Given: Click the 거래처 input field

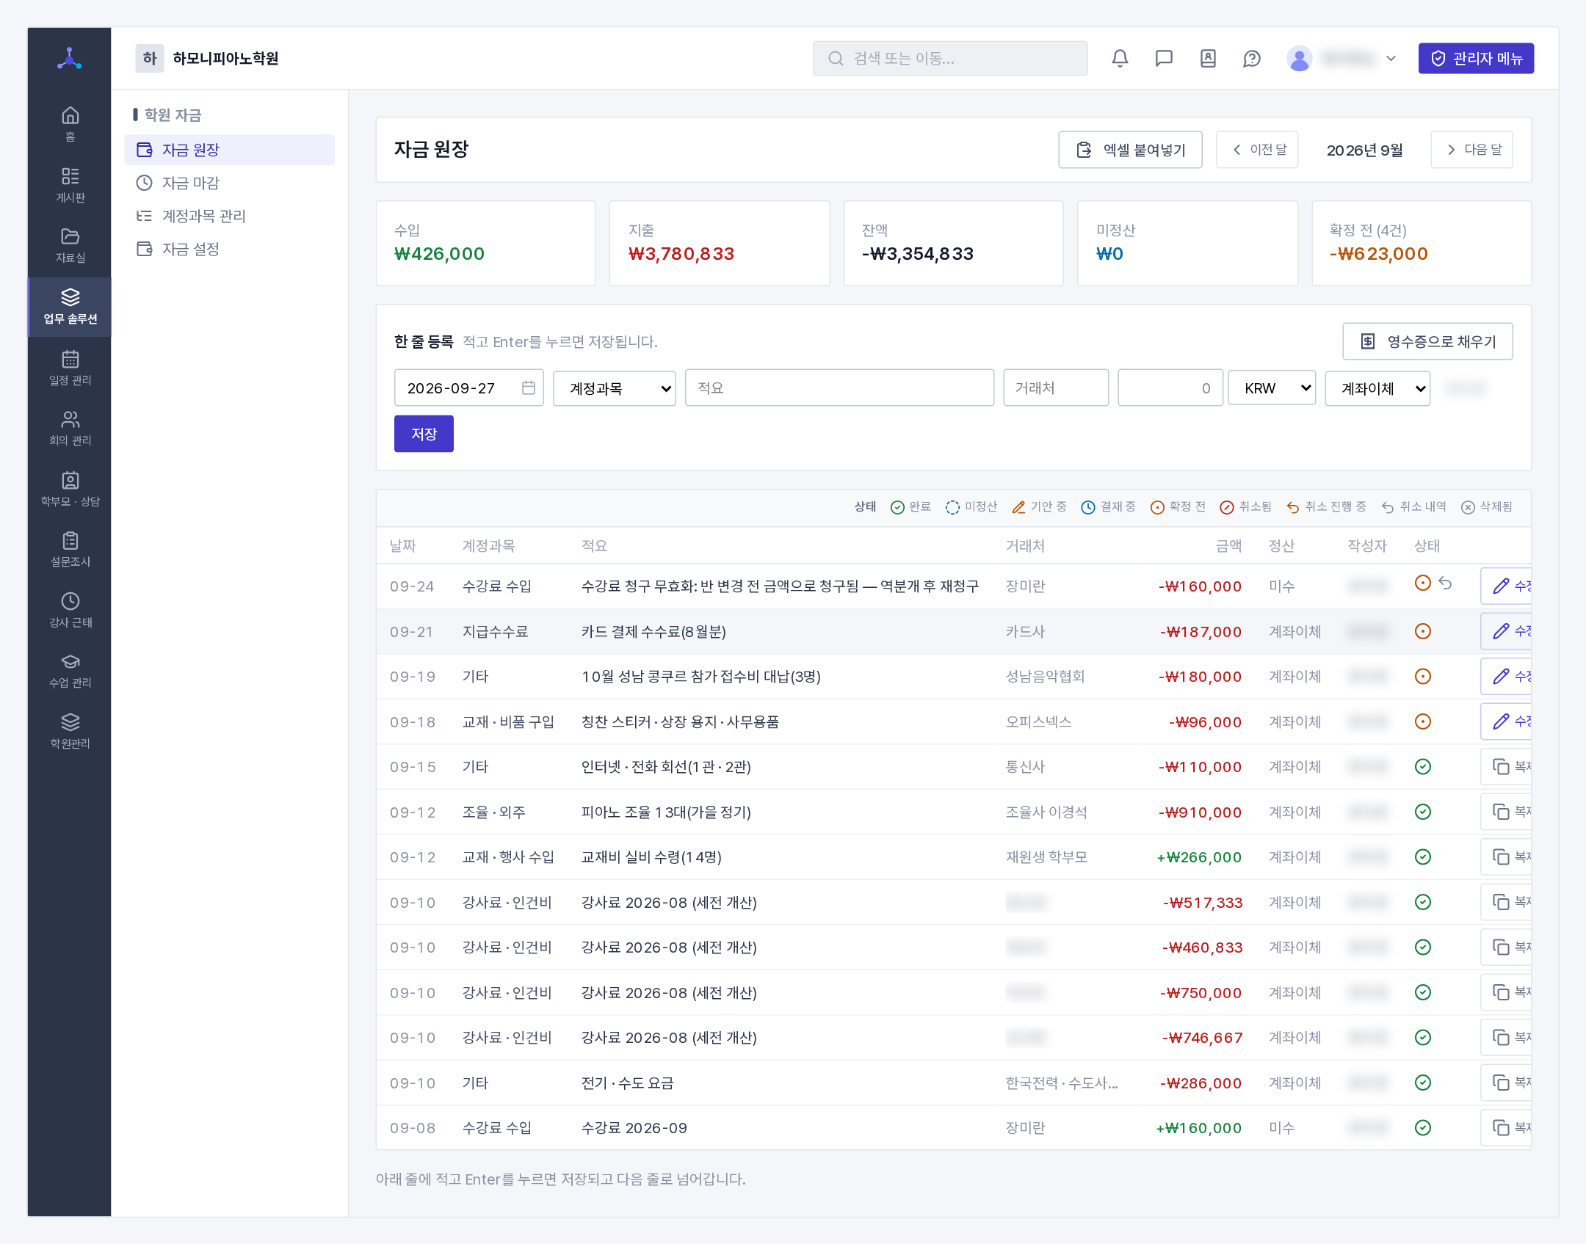Looking at the screenshot, I should [x=1056, y=388].
